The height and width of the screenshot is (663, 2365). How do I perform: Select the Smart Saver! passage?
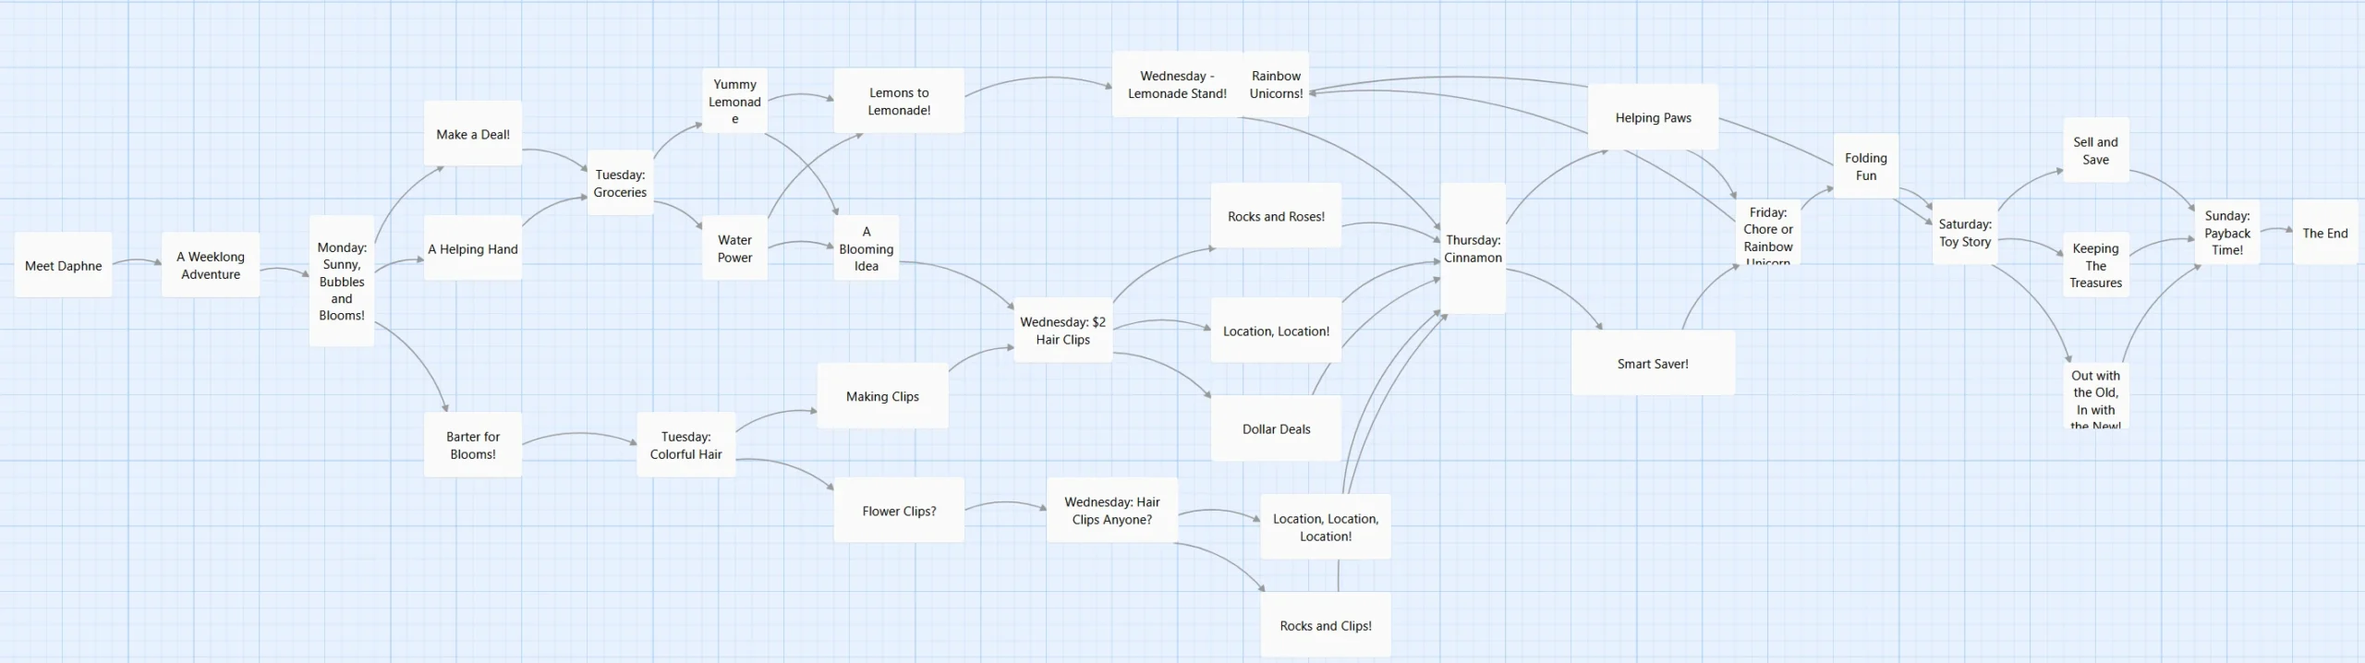pos(1653,364)
